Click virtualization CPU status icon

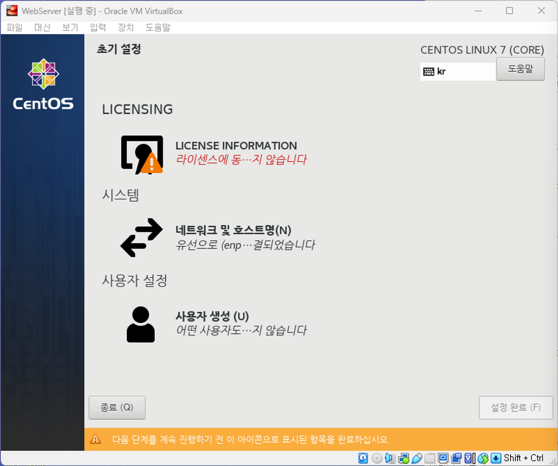tap(470, 458)
